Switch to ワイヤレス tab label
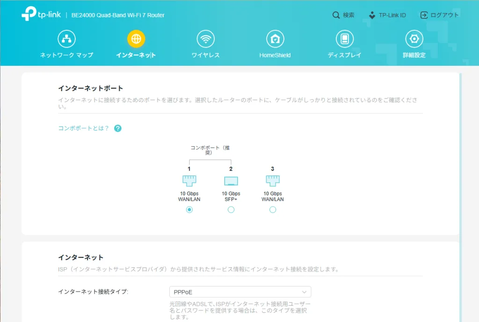 click(206, 55)
